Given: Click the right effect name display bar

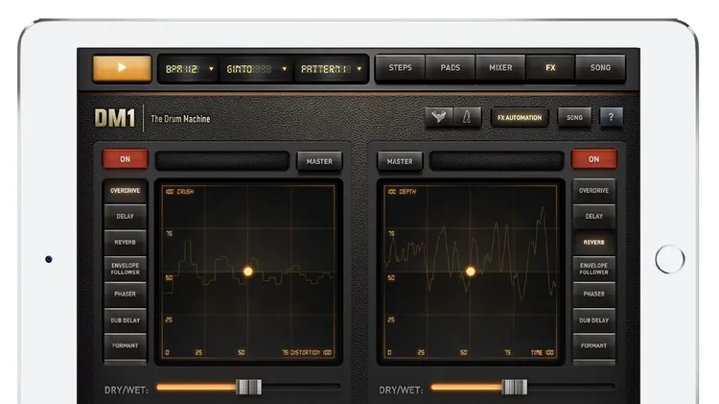Looking at the screenshot, I should [497, 161].
